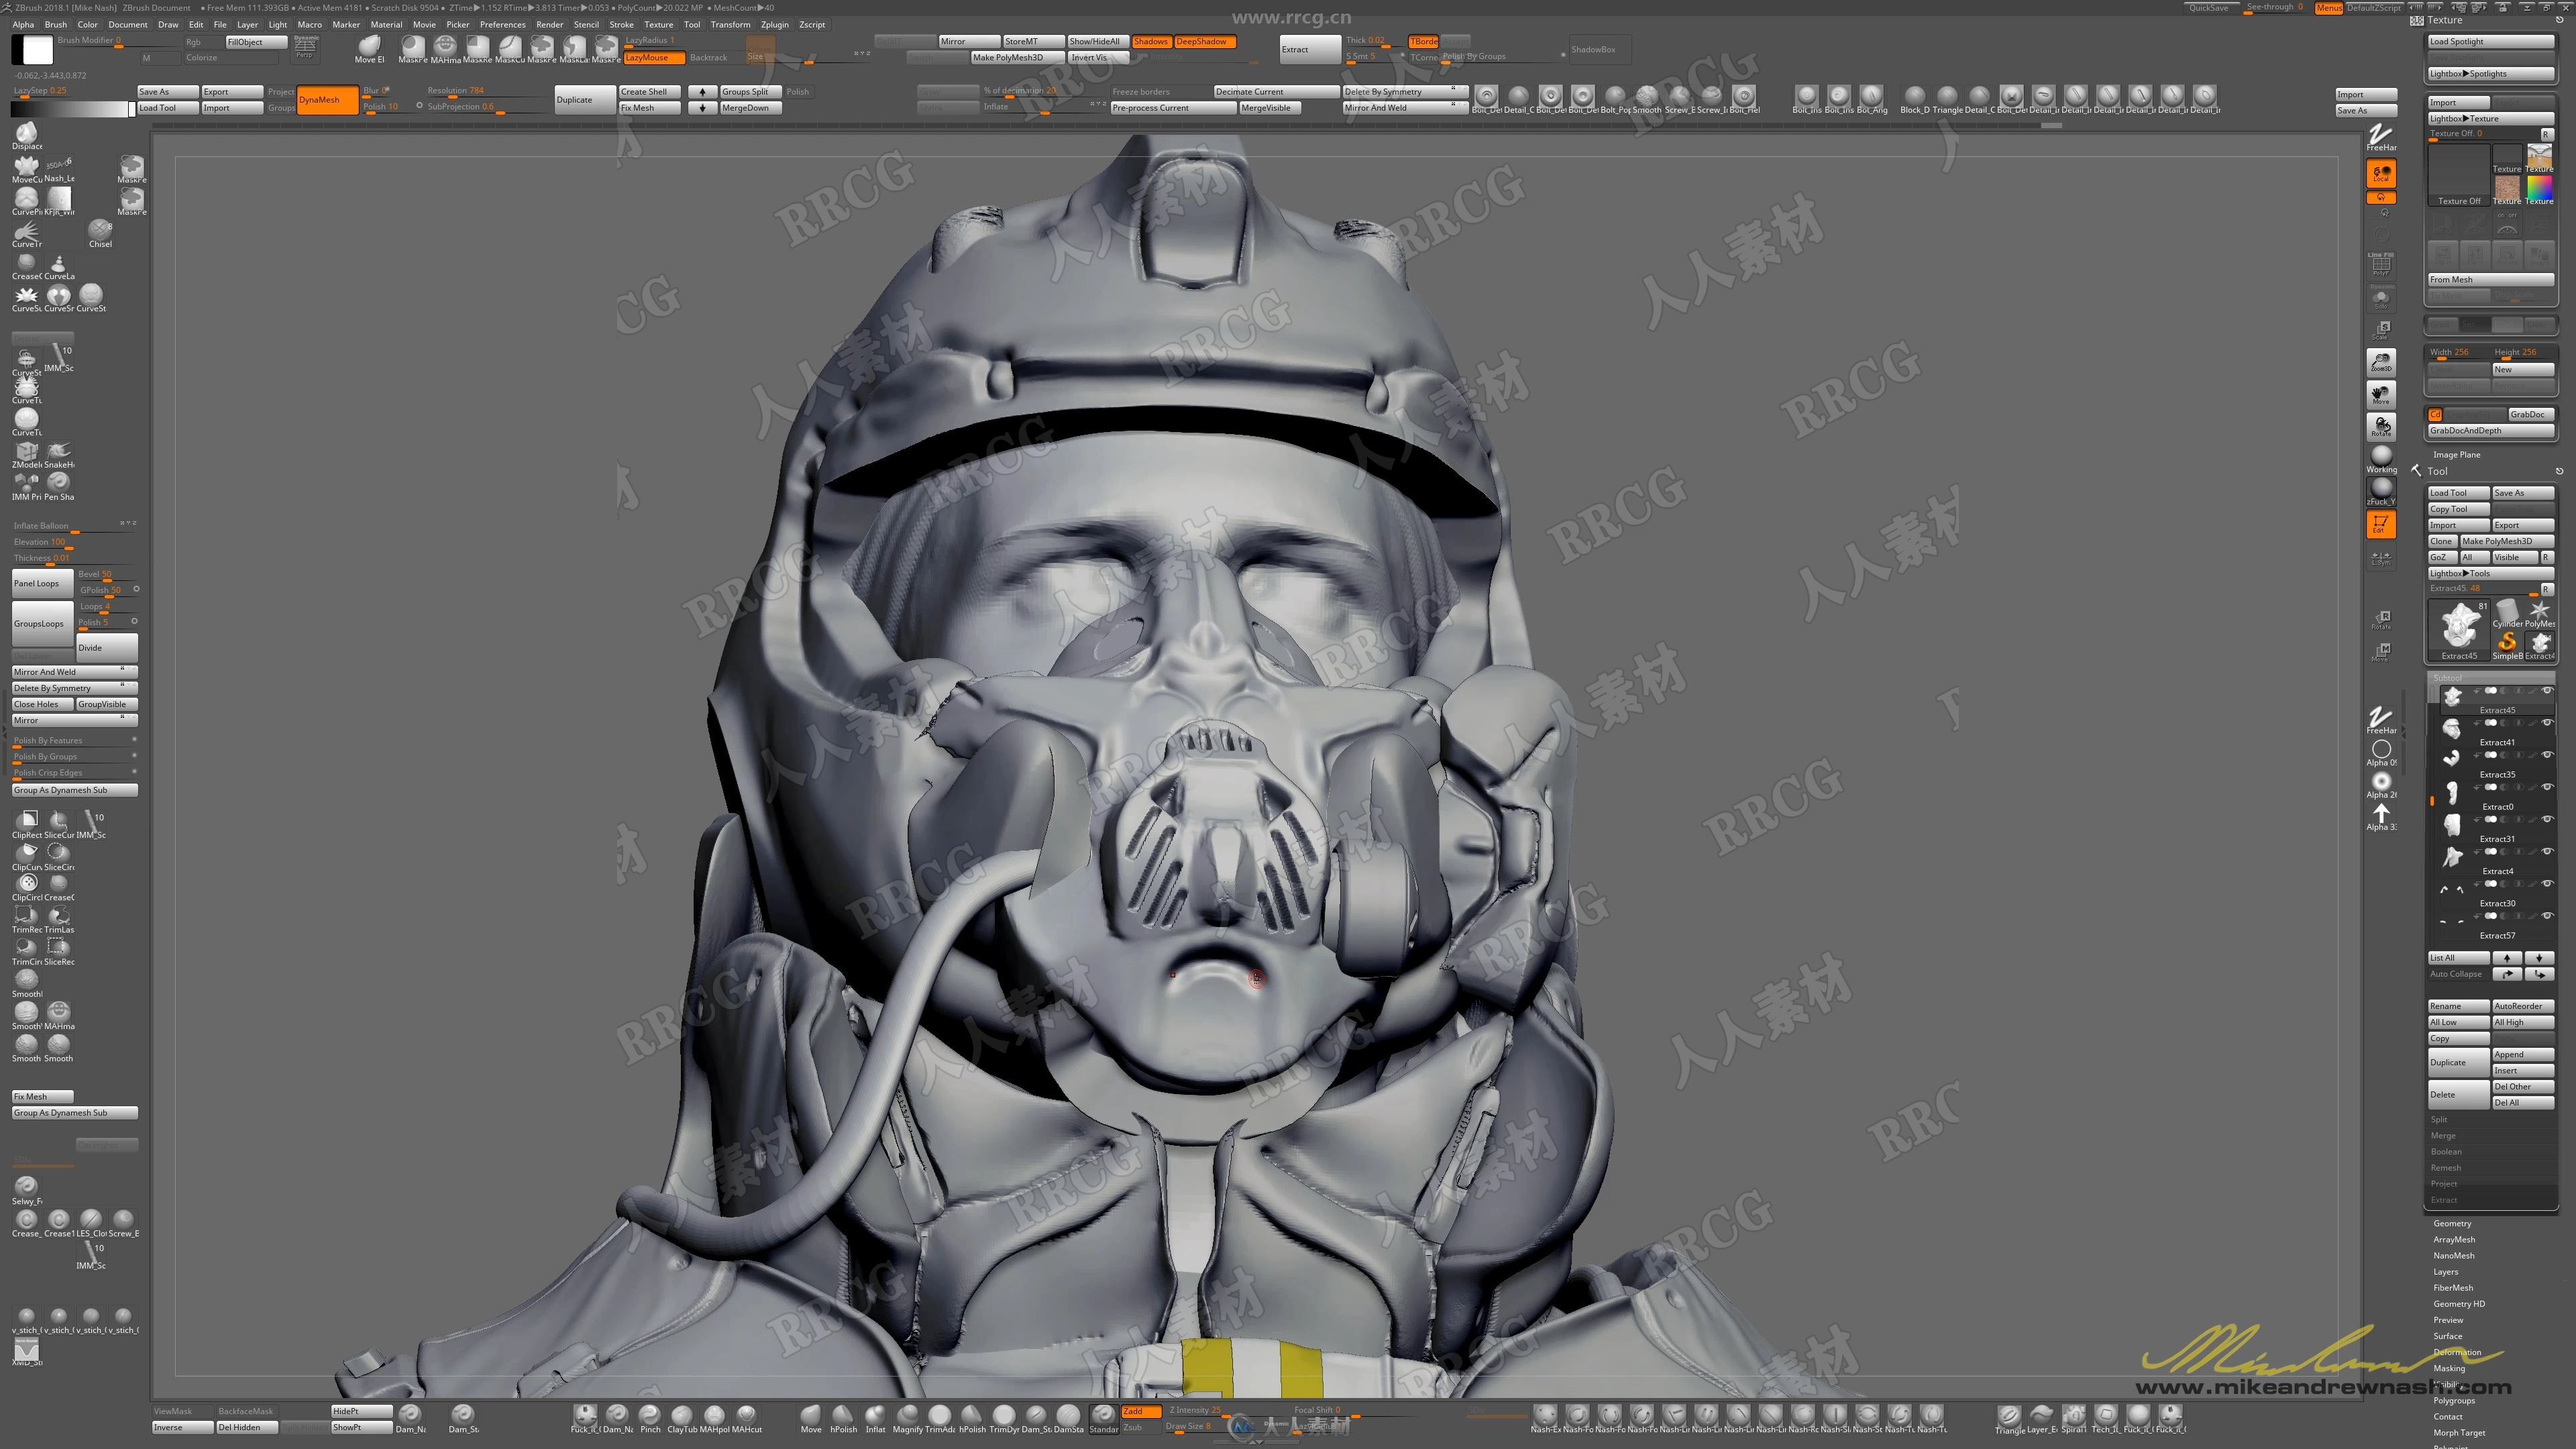The width and height of the screenshot is (2576, 1449).
Task: Toggle visibility eye of Extract35 subtool
Action: tap(2547, 755)
